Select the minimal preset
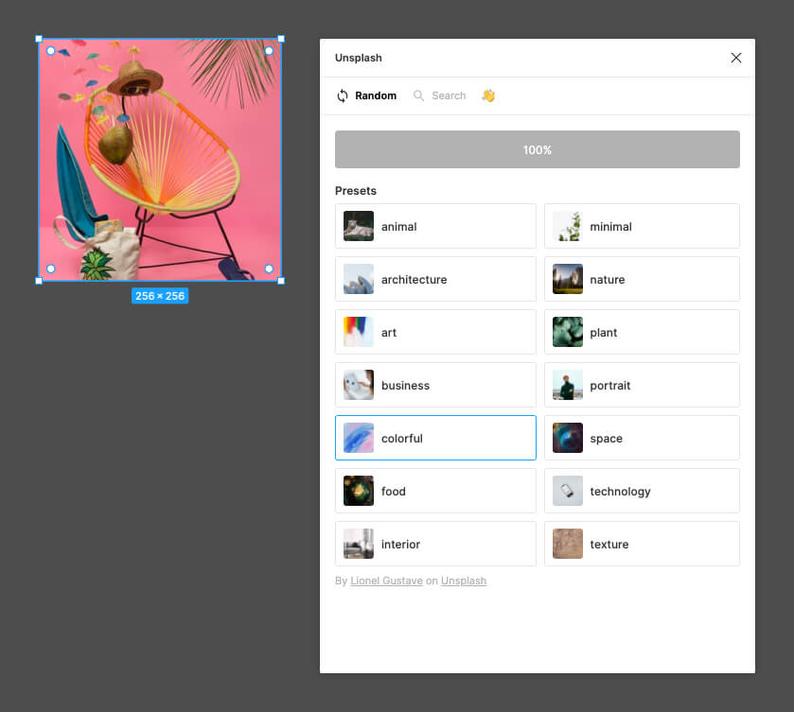 click(x=642, y=226)
